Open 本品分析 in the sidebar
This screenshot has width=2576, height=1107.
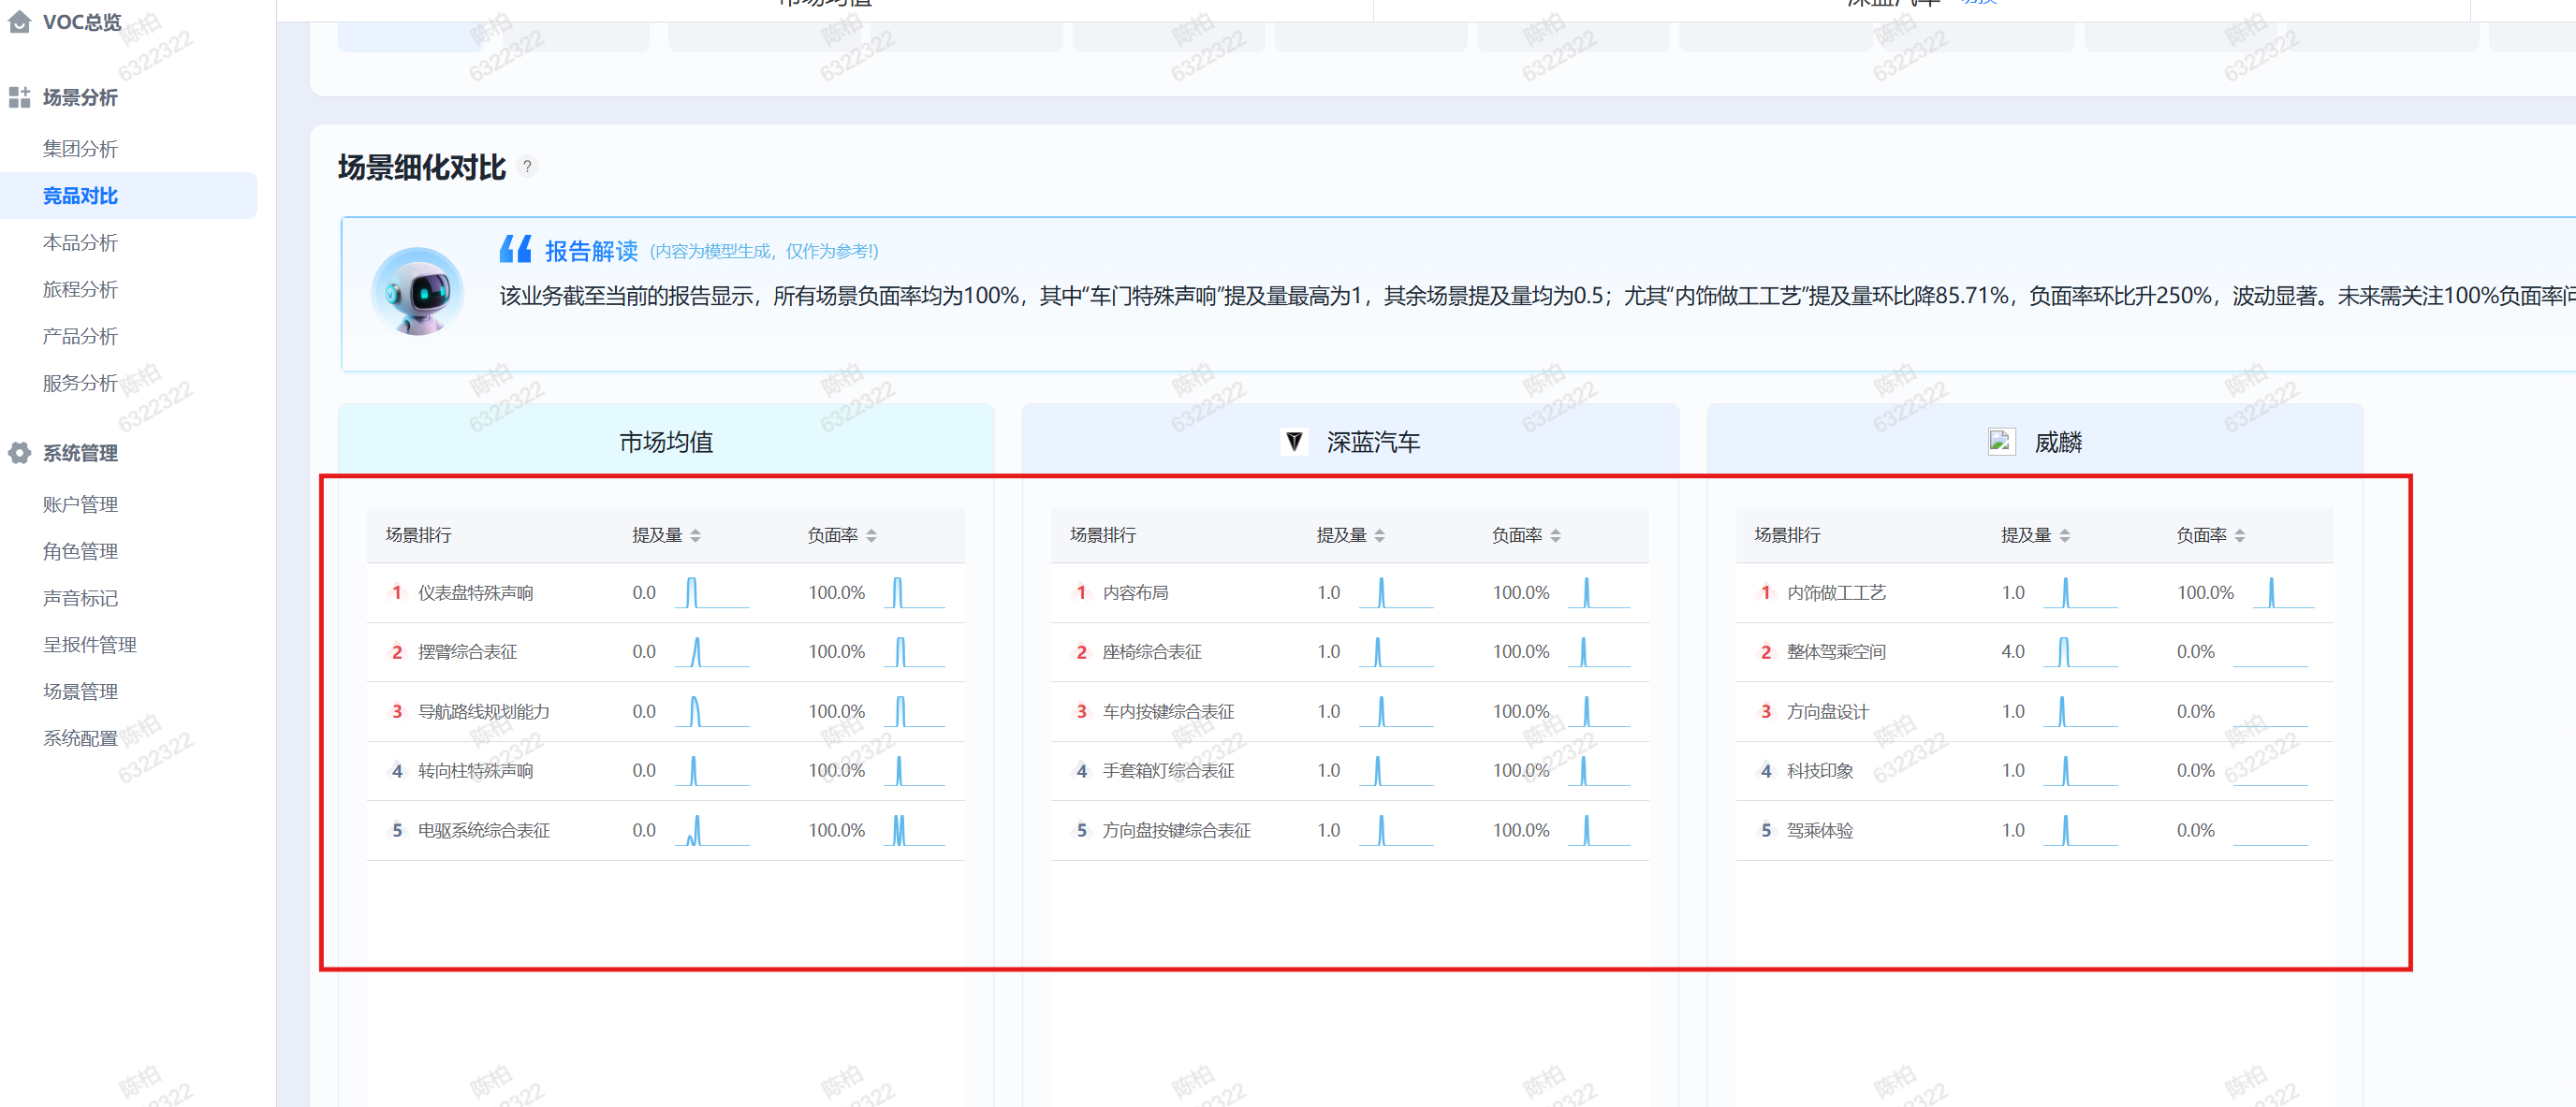coord(80,243)
